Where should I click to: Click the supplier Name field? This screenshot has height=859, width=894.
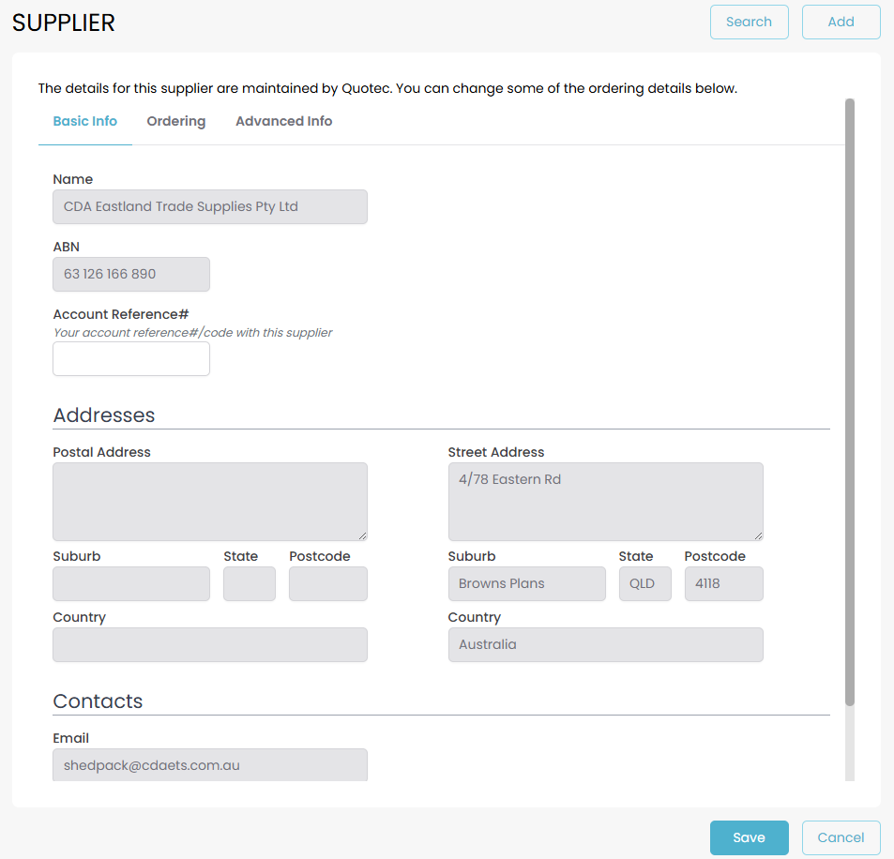(210, 207)
